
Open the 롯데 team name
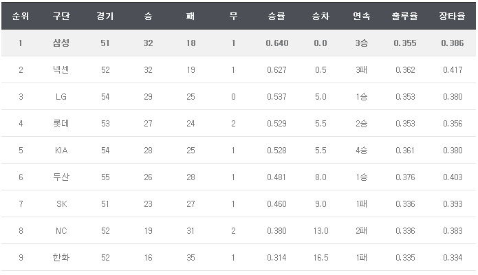[x=61, y=124]
